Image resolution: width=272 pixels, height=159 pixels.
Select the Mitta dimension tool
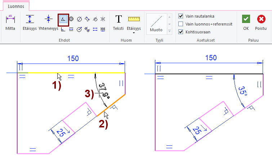[10, 23]
